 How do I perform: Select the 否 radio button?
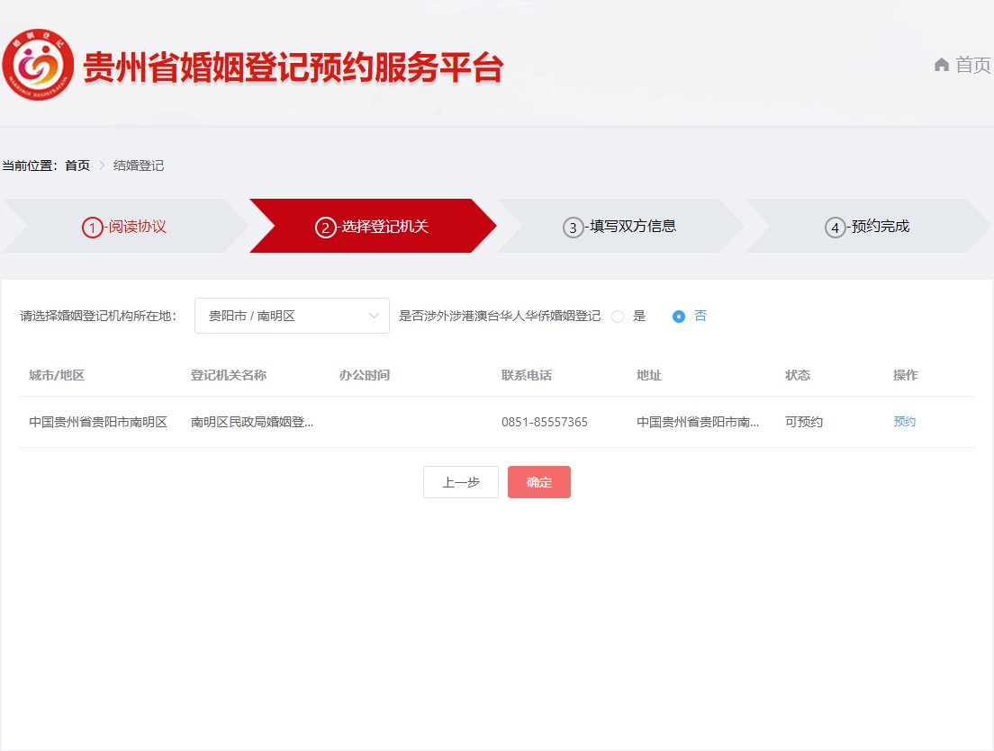pos(679,317)
